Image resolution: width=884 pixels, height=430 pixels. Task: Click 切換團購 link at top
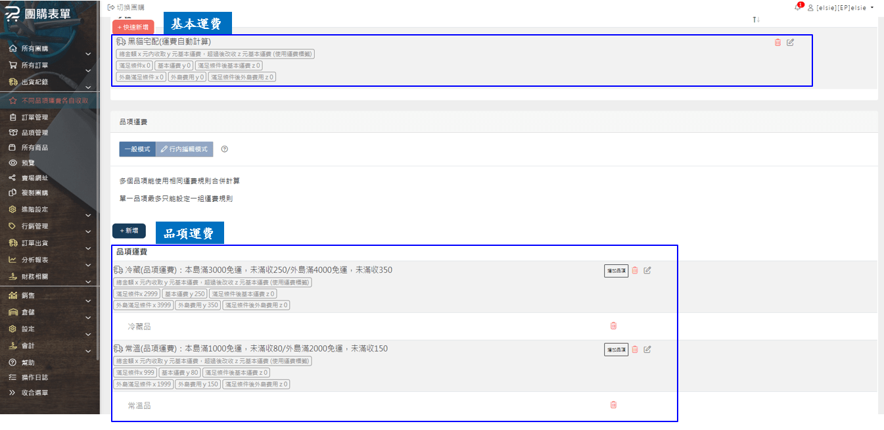point(126,7)
